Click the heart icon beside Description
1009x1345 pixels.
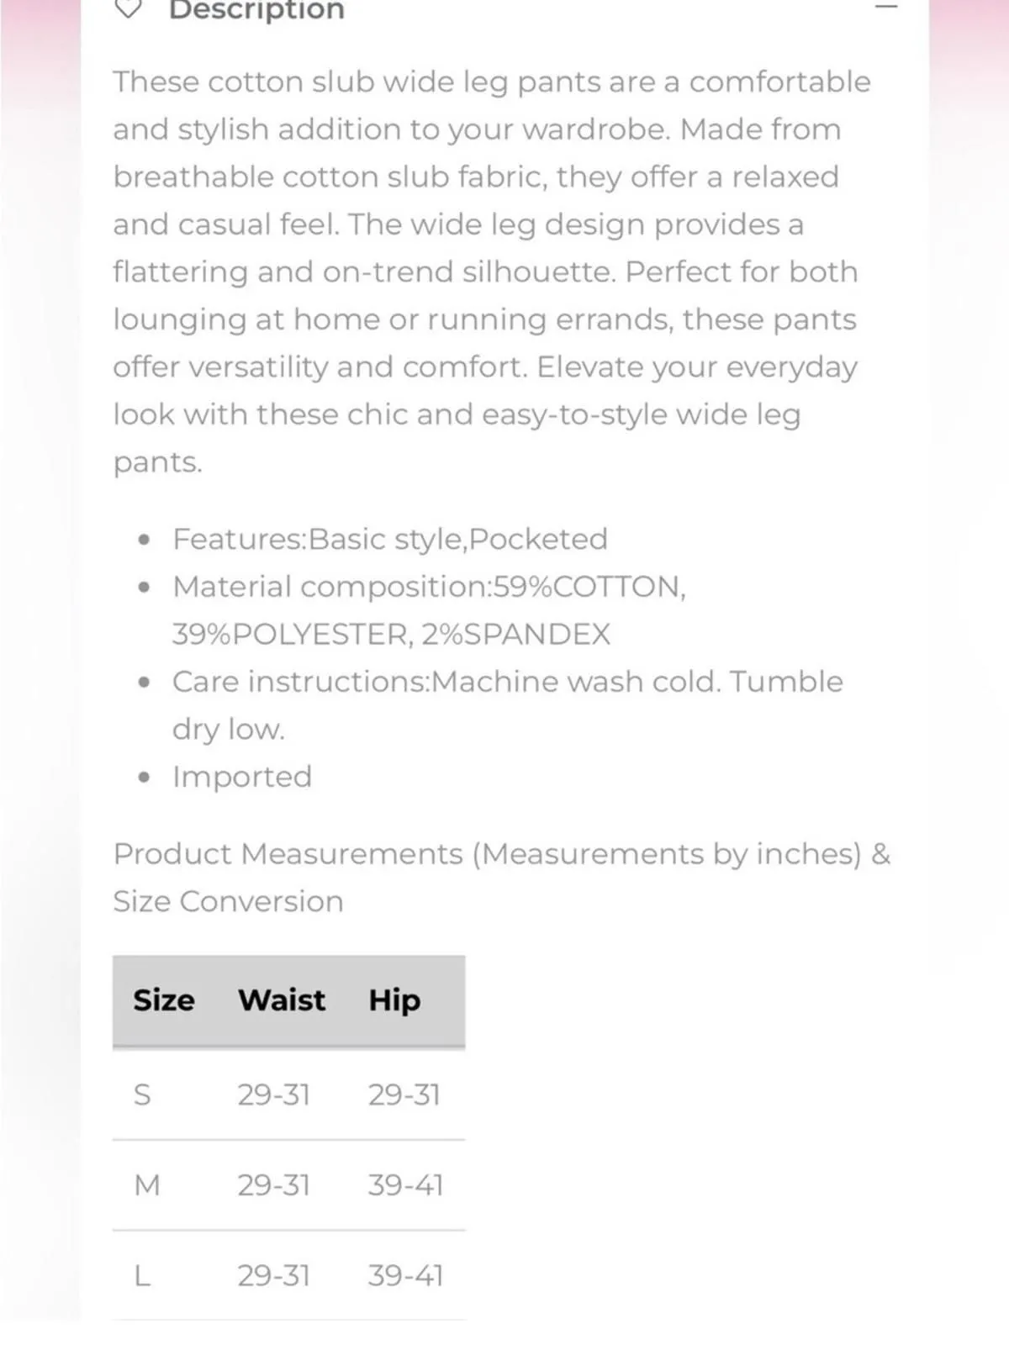[129, 8]
